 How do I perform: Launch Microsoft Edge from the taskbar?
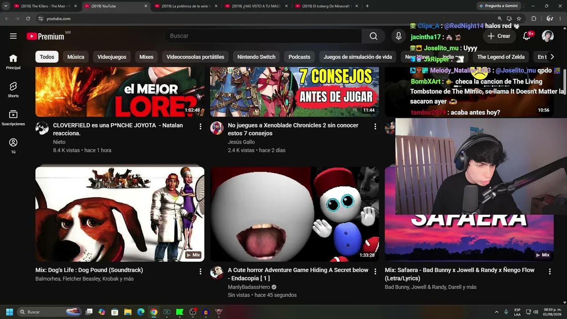click(x=141, y=312)
